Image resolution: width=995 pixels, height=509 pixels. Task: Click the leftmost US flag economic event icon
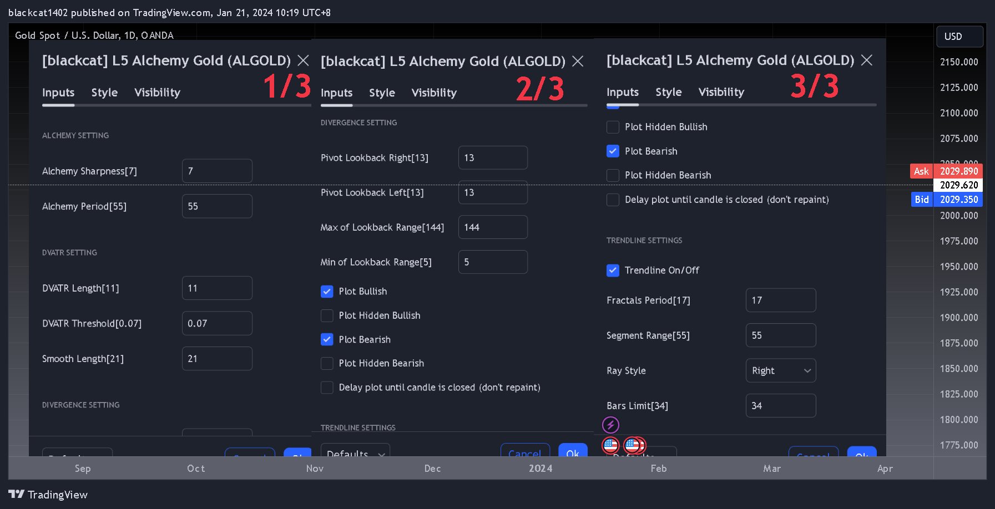tap(610, 445)
